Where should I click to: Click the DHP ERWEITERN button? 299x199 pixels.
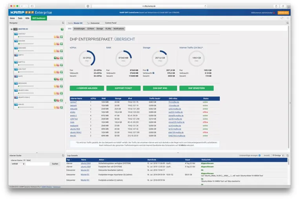197,88
